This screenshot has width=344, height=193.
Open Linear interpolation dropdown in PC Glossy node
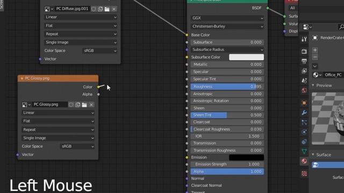(58, 113)
